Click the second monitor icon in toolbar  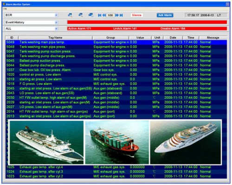80,15
